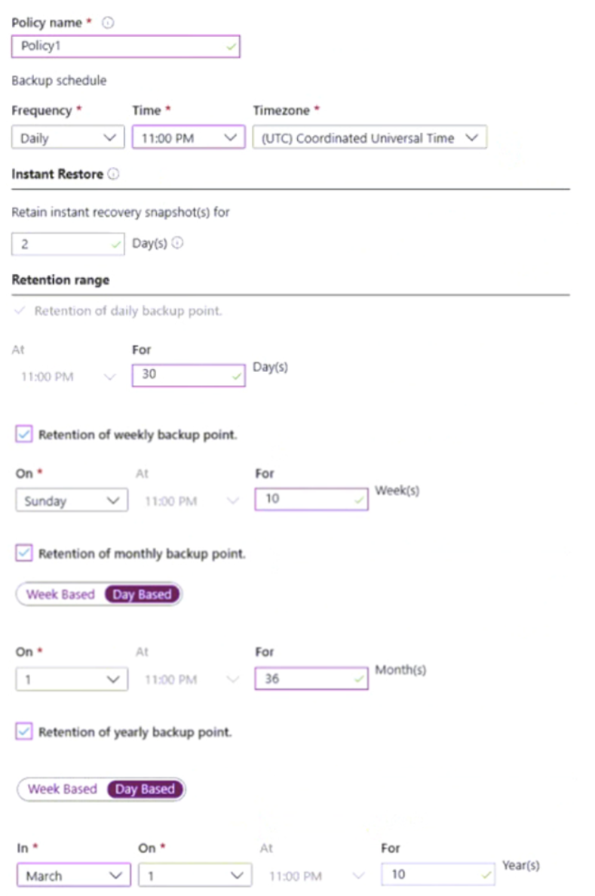Click the daily retention 30 Days field

(x=188, y=374)
